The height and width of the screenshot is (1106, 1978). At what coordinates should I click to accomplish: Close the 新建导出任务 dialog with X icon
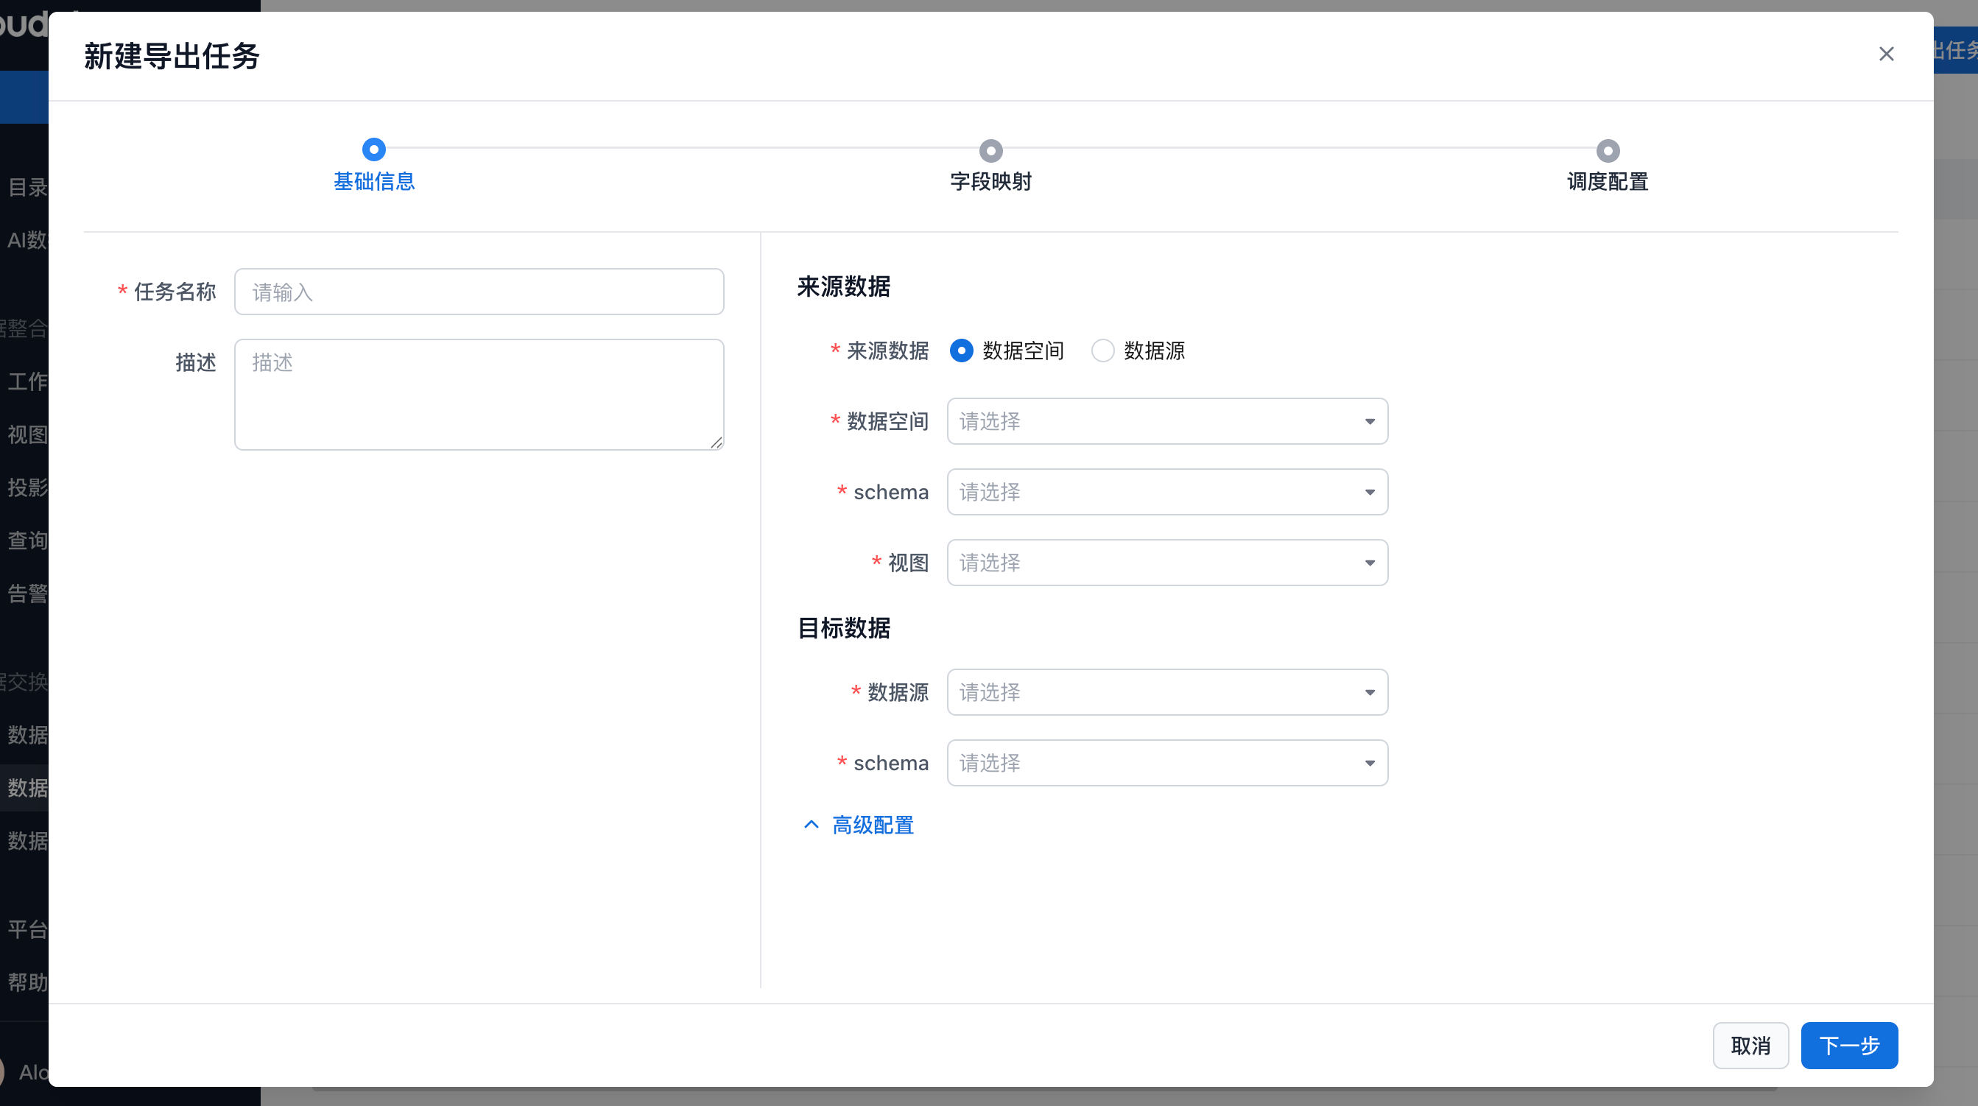click(x=1886, y=54)
